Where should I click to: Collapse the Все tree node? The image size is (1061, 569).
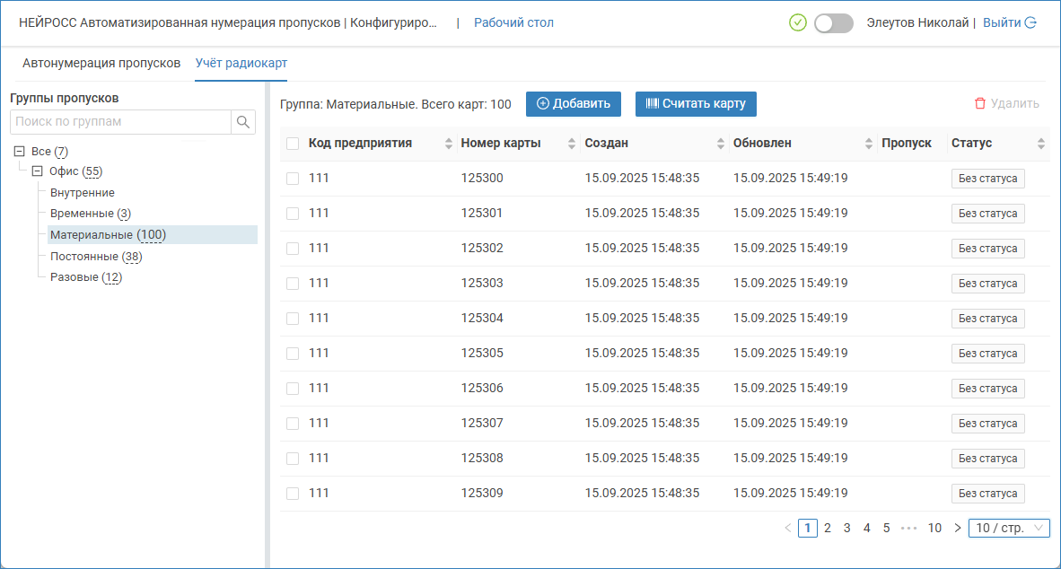coord(20,152)
